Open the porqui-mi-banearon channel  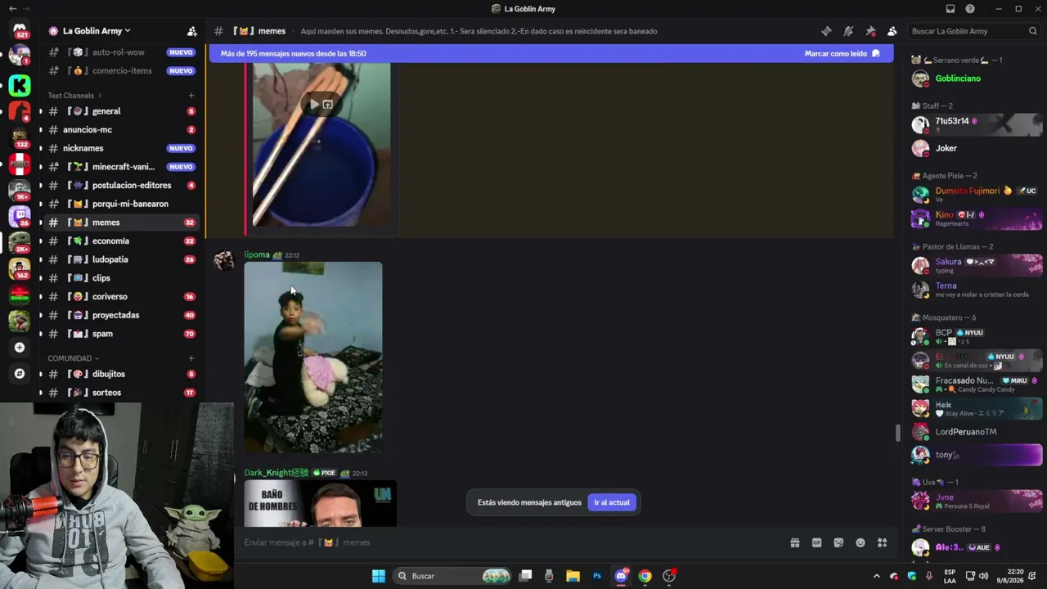coord(121,204)
